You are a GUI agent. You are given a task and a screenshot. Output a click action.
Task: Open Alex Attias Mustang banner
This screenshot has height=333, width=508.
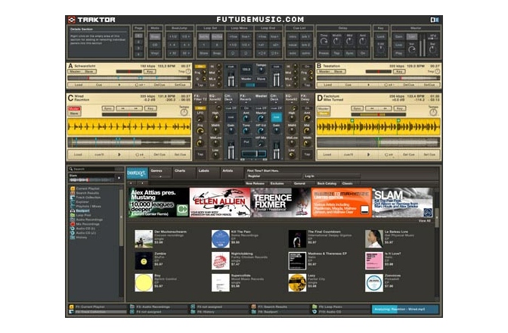159,203
